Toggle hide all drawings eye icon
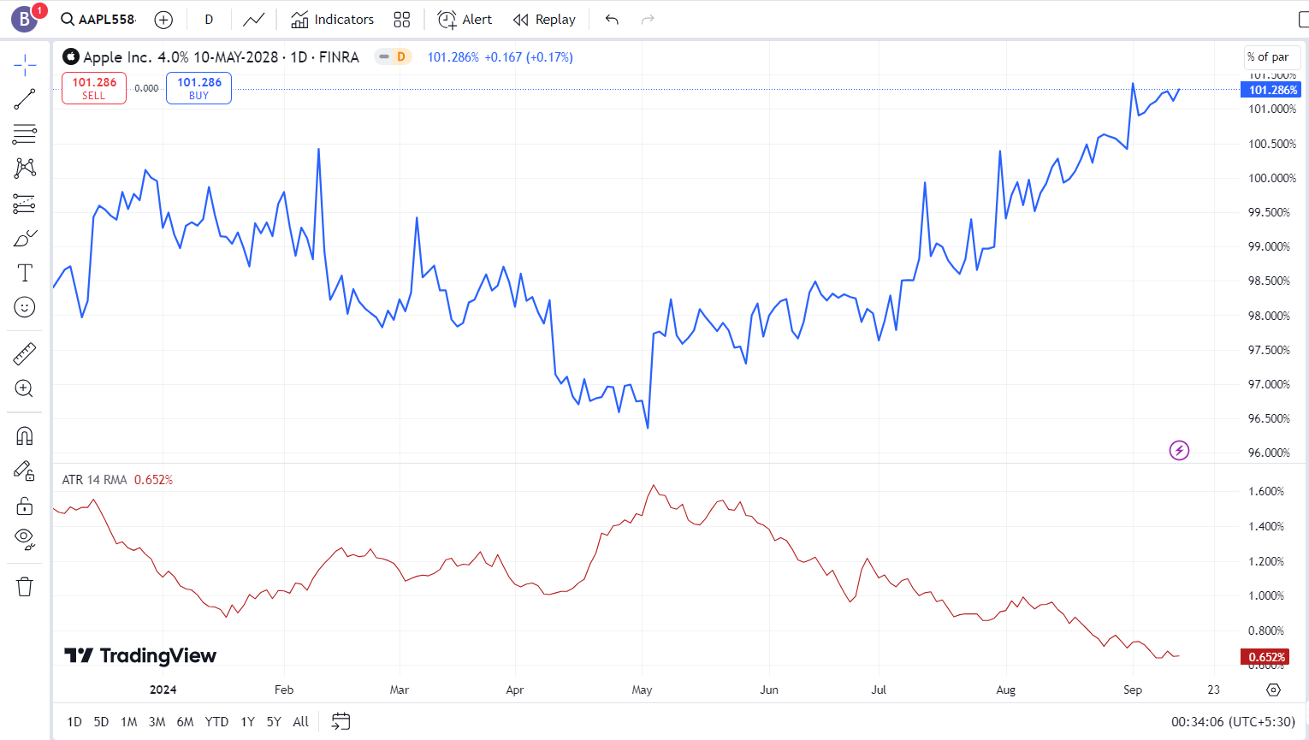1309x740 pixels. click(x=25, y=540)
